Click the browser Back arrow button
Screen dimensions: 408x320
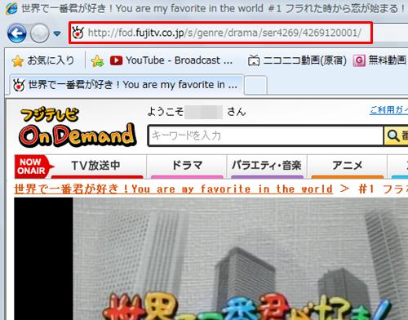17,33
